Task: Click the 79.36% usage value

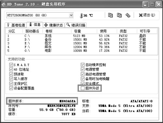Action: [104, 47]
